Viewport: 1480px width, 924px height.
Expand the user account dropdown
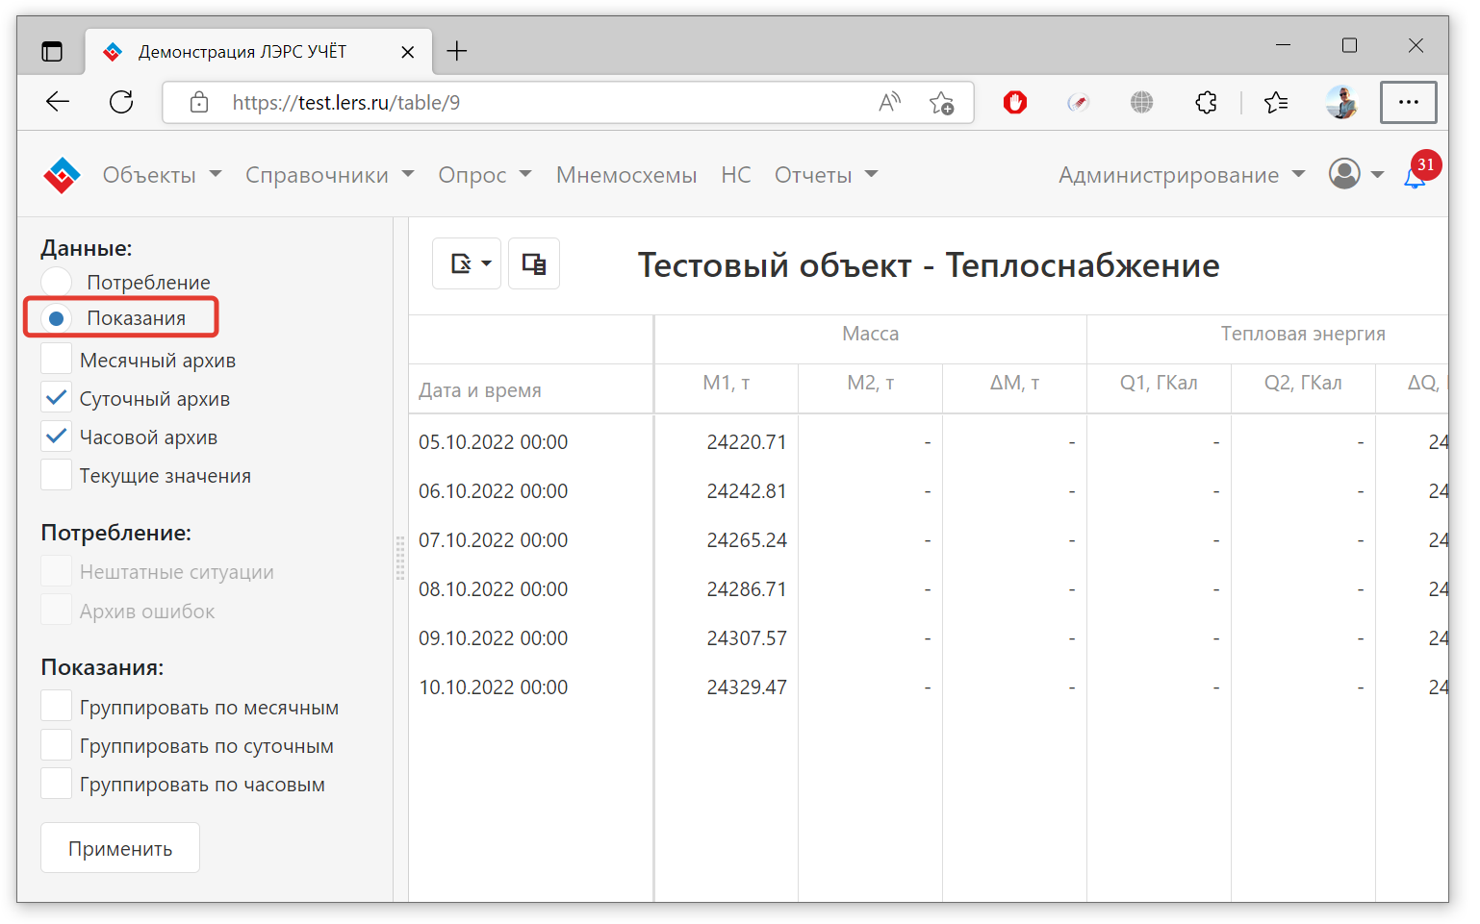click(x=1355, y=174)
